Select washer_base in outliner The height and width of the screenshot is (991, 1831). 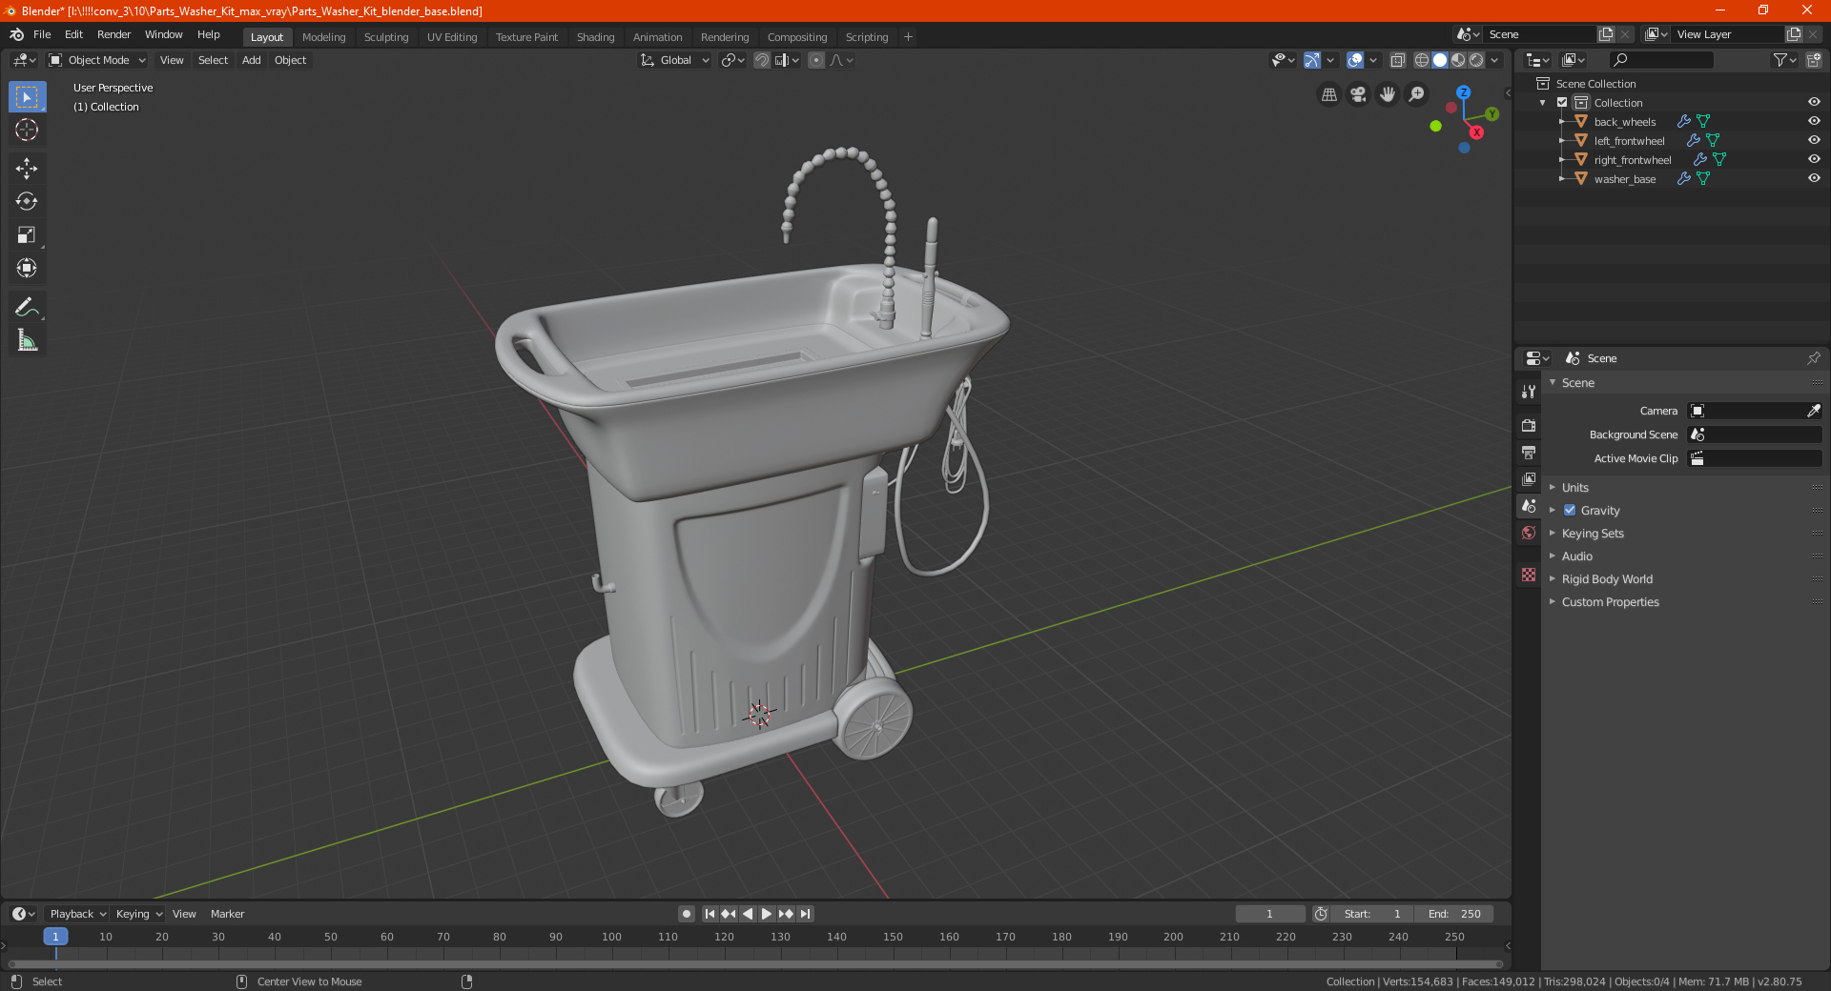[1624, 178]
